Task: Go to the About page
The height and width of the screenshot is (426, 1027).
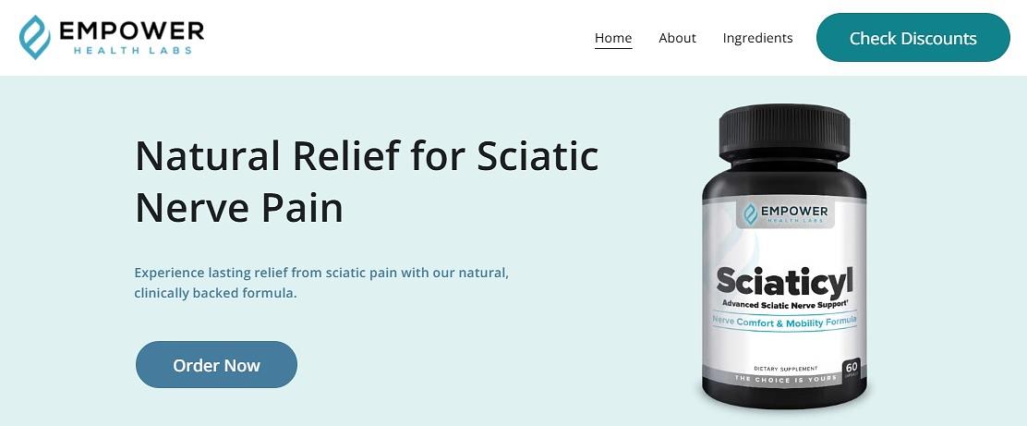Action: [x=677, y=38]
